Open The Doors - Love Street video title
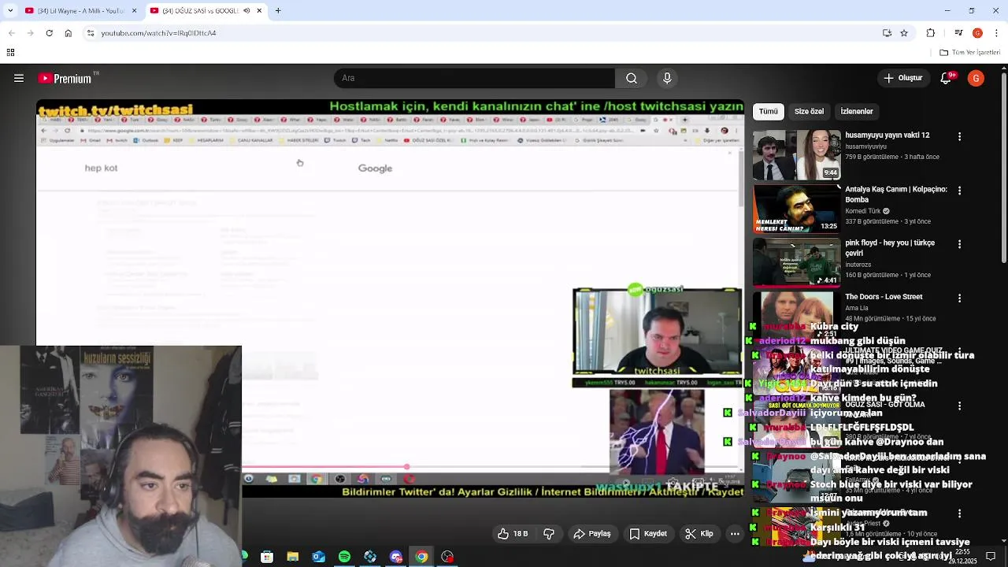Viewport: 1008px width, 567px height. pyautogui.click(x=884, y=297)
